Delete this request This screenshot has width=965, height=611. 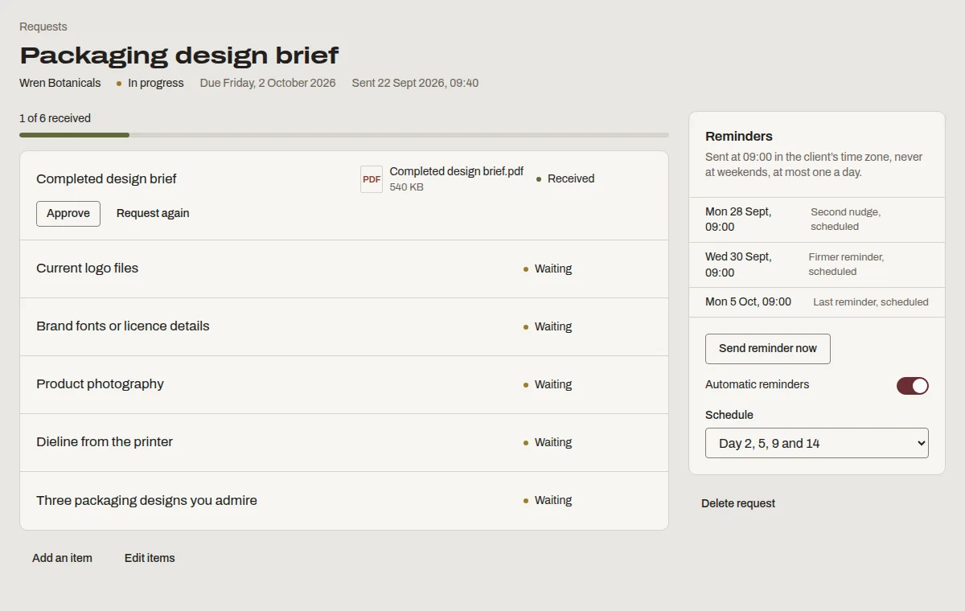click(738, 504)
